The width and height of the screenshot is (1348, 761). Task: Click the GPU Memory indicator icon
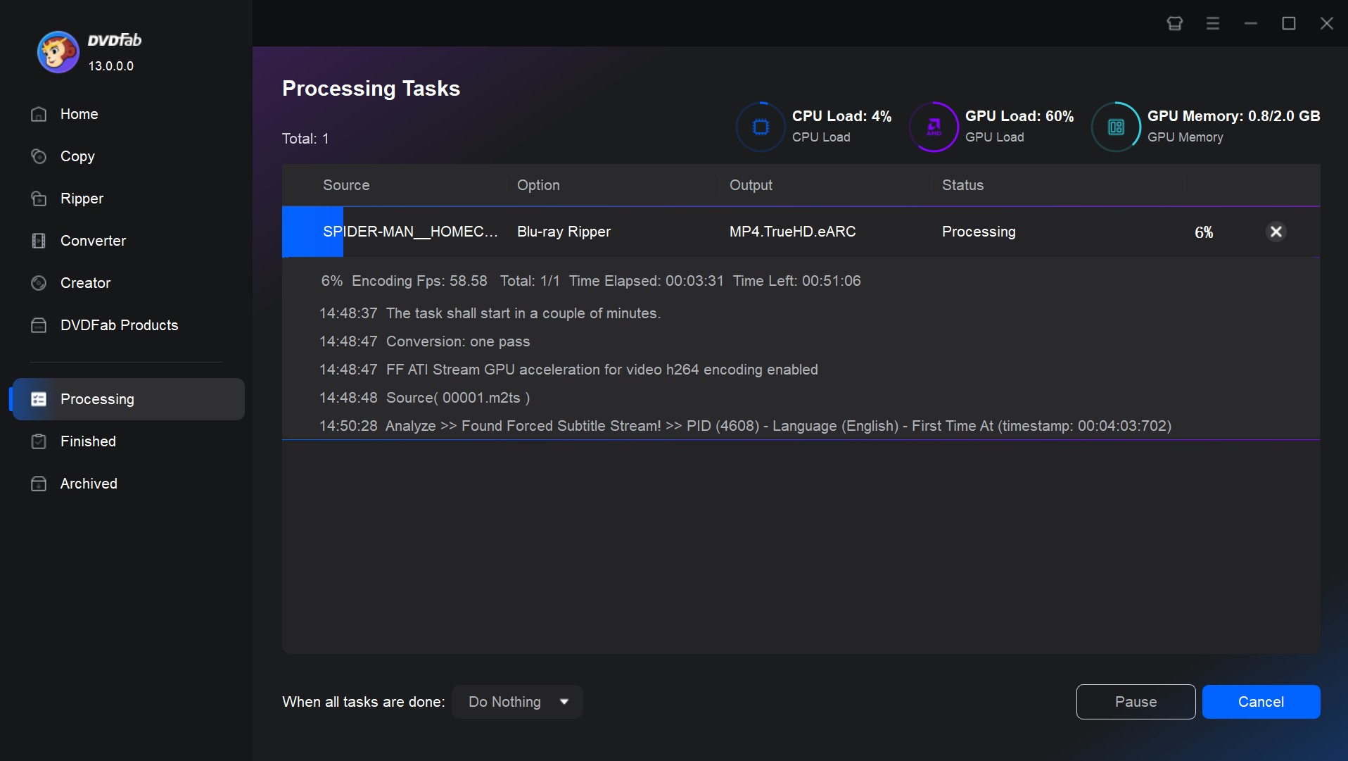pyautogui.click(x=1115, y=127)
